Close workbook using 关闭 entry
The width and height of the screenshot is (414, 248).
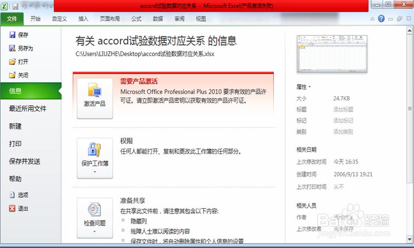pyautogui.click(x=19, y=75)
